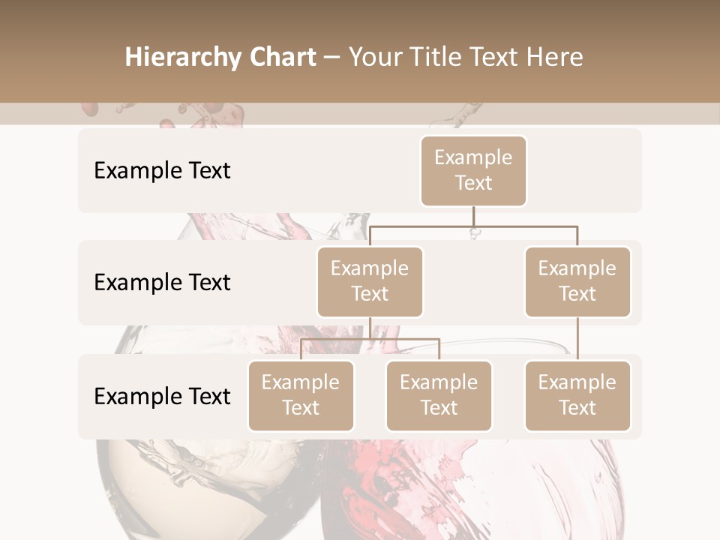Select the right box on the second level
The height and width of the screenshot is (540, 720).
[577, 282]
